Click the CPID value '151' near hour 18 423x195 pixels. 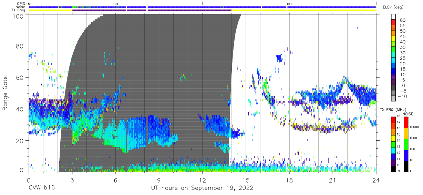coord(290,3)
